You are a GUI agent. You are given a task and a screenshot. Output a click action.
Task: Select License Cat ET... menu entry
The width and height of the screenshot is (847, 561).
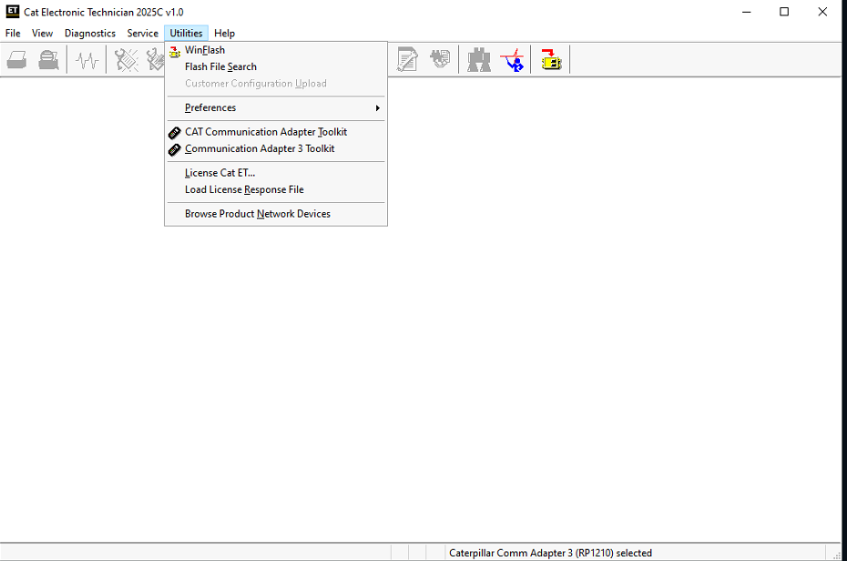[275, 173]
